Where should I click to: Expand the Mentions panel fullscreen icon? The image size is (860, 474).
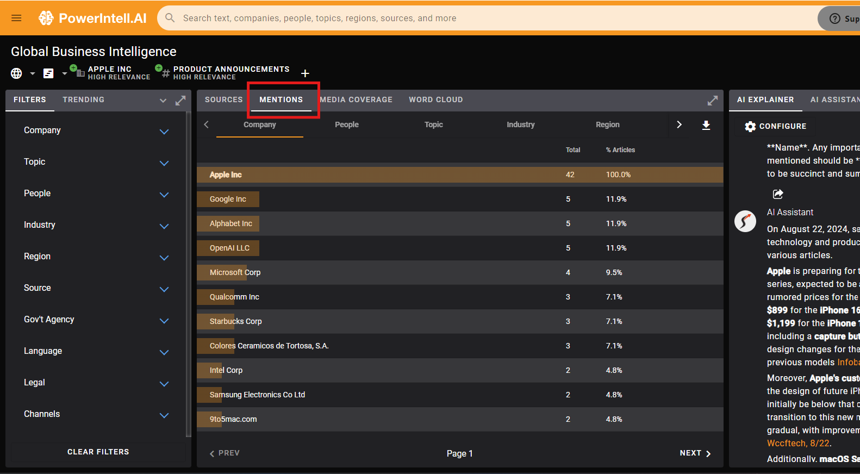coord(712,101)
